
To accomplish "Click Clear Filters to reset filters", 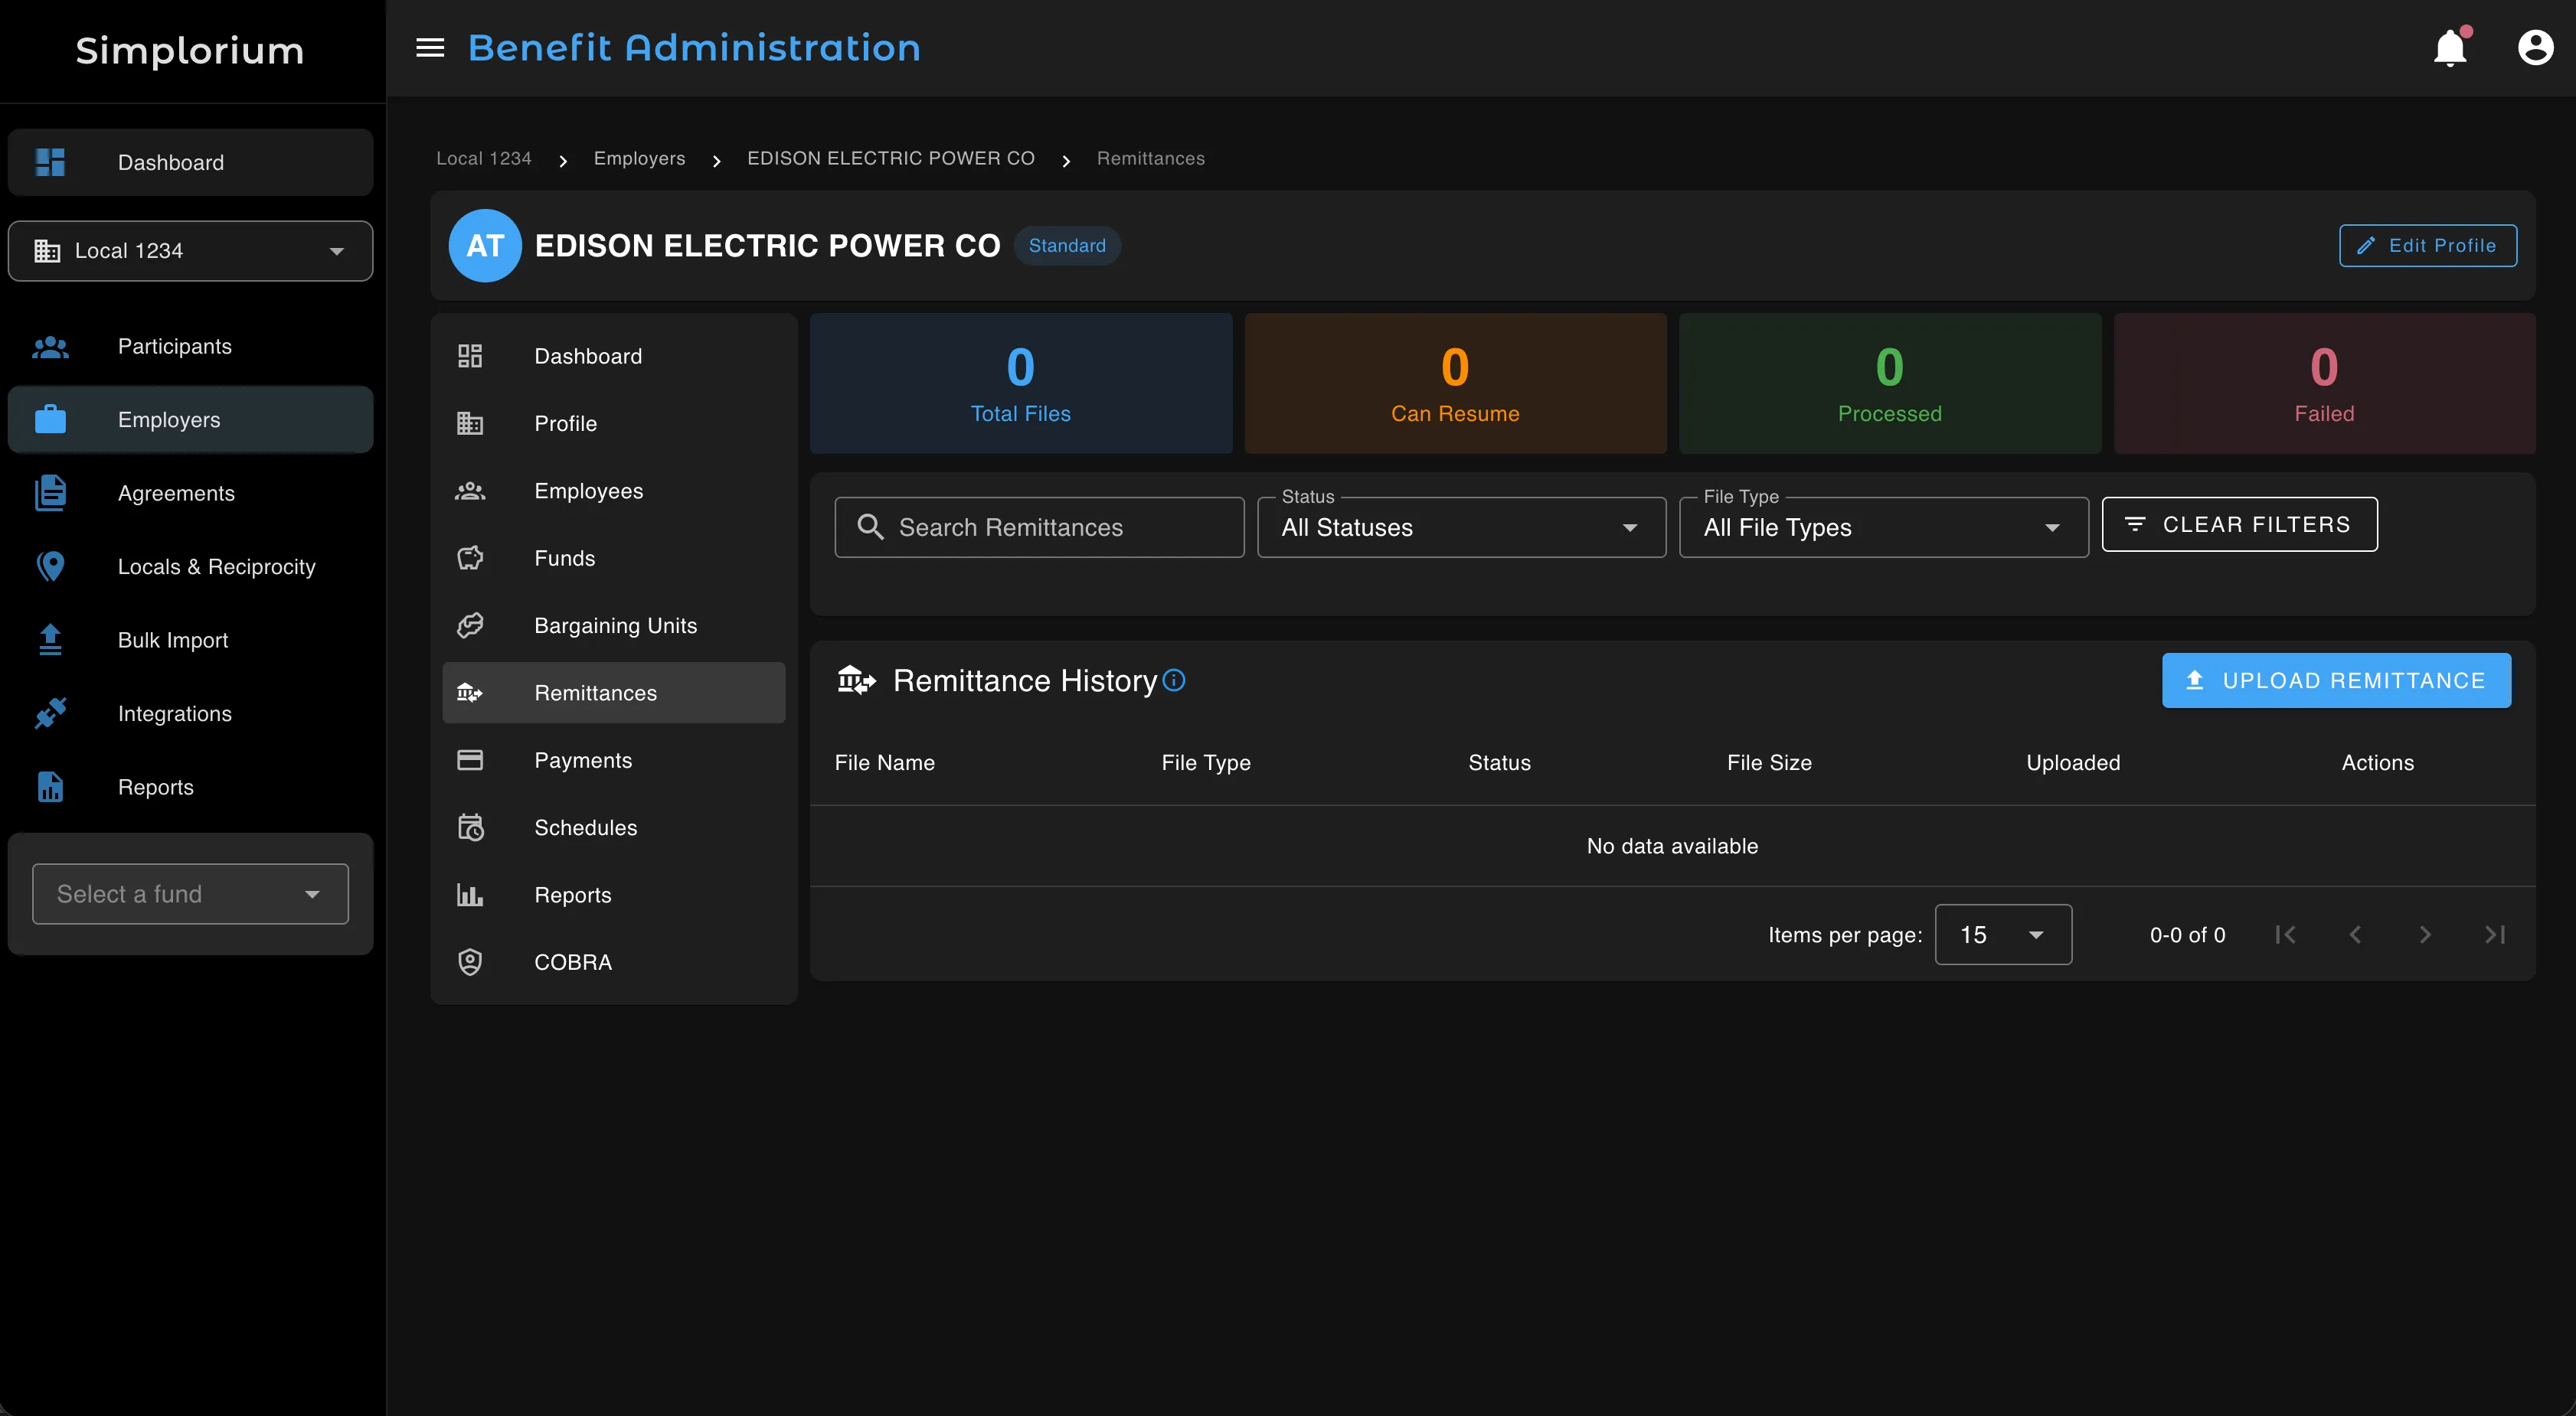I will tap(2239, 524).
